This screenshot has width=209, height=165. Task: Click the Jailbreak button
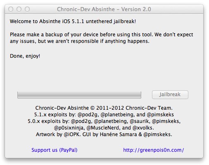click(x=170, y=94)
